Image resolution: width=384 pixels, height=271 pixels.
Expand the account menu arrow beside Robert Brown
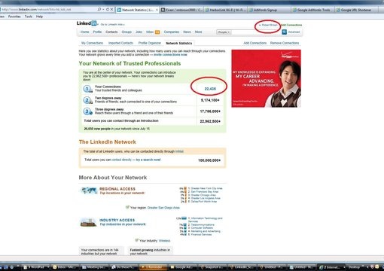coord(260,25)
